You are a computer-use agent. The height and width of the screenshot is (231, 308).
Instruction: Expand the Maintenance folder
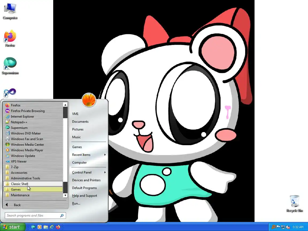point(33,195)
